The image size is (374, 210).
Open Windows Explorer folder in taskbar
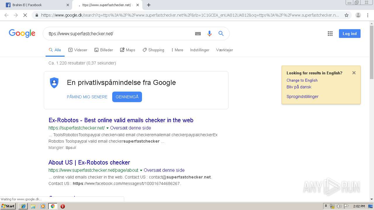click(x=33, y=206)
